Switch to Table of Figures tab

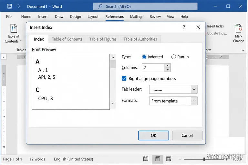tap(103, 39)
